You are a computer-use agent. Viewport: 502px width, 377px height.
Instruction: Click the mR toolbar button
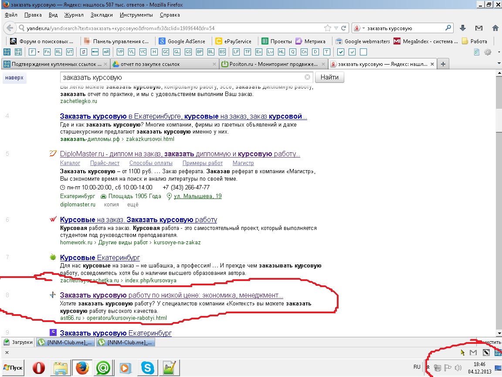click(106, 52)
